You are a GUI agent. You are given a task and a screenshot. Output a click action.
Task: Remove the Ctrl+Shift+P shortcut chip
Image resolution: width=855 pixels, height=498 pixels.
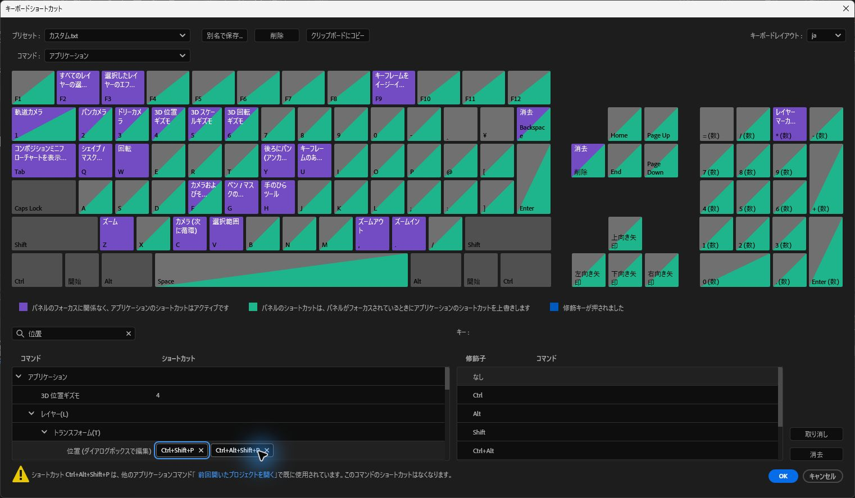pos(201,450)
